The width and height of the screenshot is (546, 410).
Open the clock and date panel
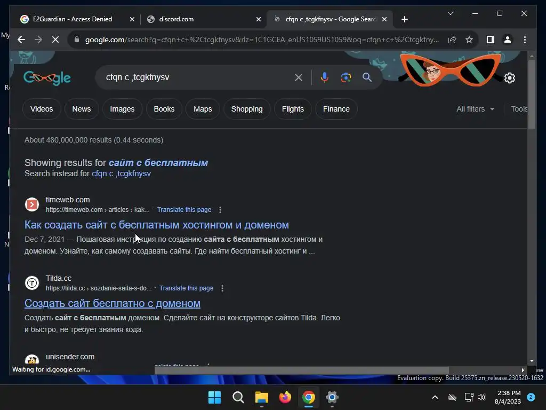(509, 397)
